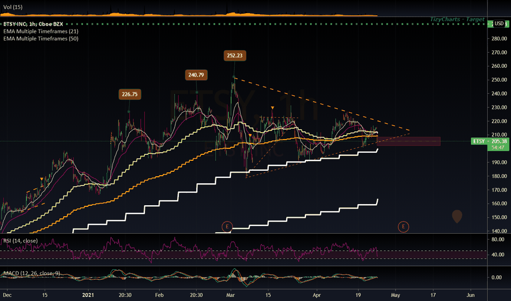Click the brown map-pin marker icon
Image resolution: width=511 pixels, height=301 pixels.
pos(457,216)
